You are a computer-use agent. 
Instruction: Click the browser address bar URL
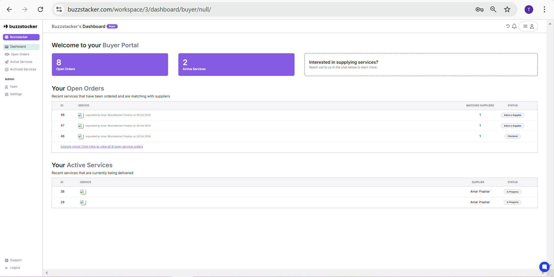(x=139, y=10)
